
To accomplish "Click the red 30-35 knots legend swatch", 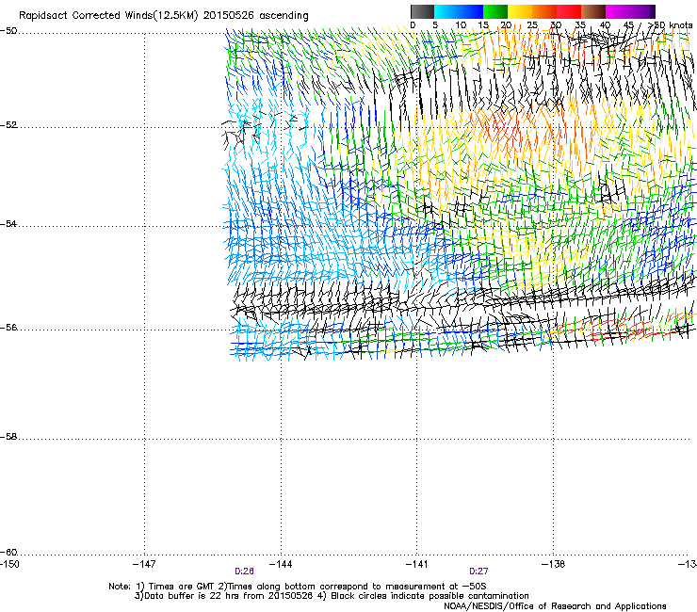I will tap(569, 11).
